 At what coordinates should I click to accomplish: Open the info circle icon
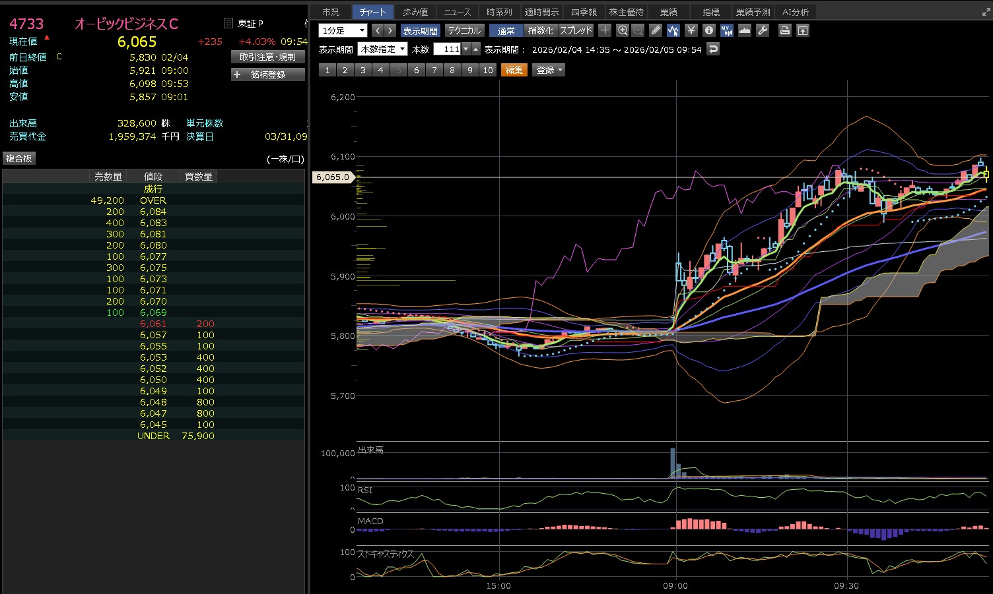(708, 30)
